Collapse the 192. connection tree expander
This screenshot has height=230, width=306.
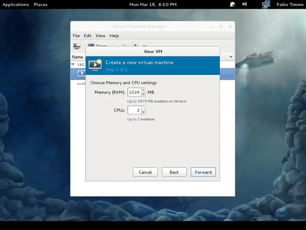pyautogui.click(x=73, y=65)
